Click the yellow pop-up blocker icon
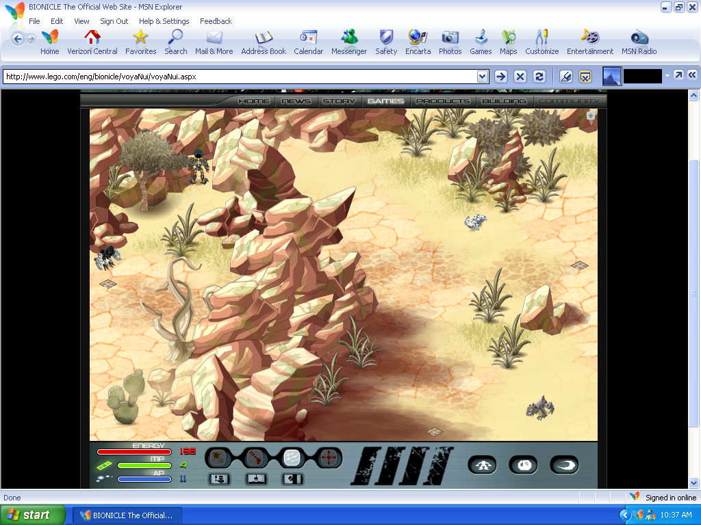Image resolution: width=701 pixels, height=525 pixels. click(x=585, y=77)
